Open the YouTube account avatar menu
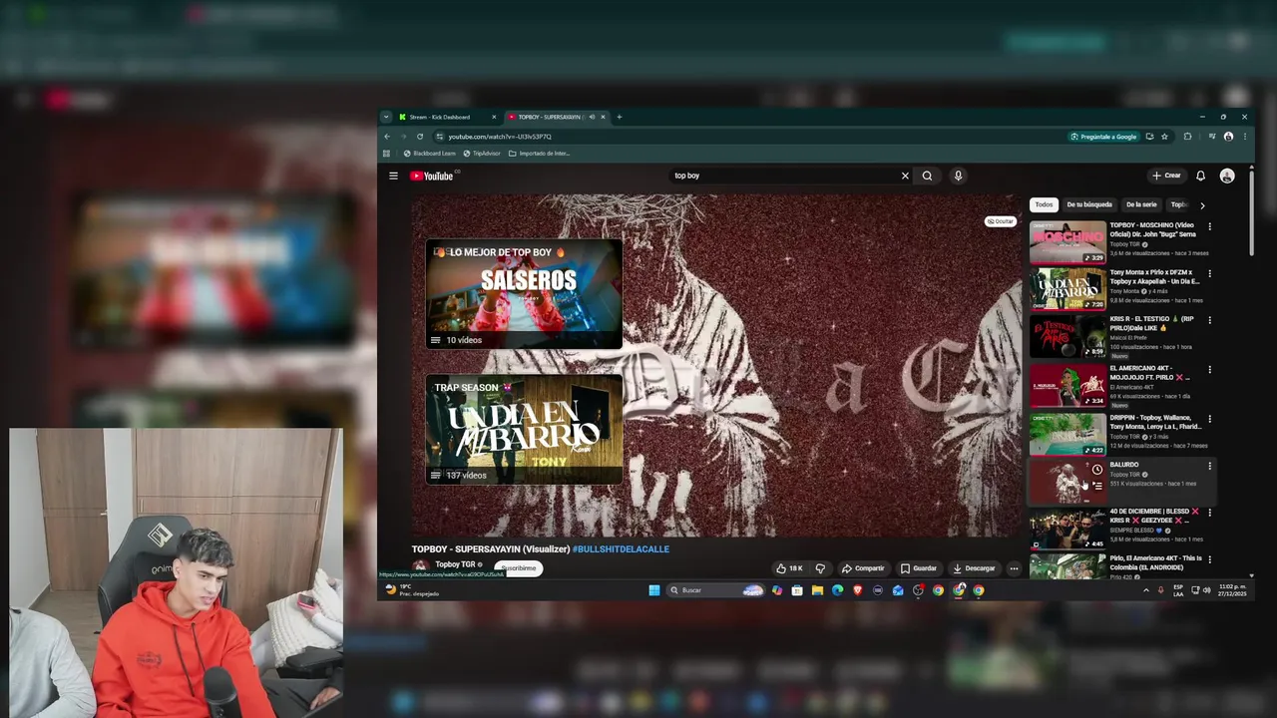1277x718 pixels. click(1227, 176)
